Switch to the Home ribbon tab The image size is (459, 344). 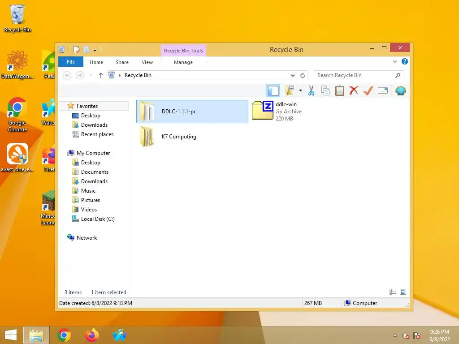(96, 62)
